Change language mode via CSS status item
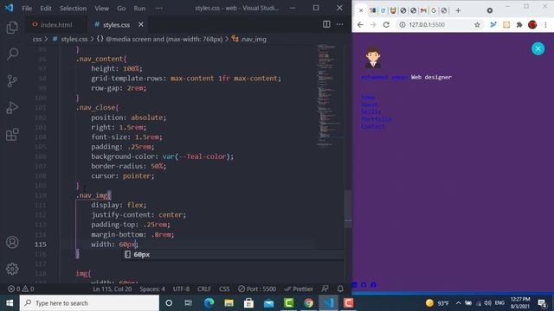The width and height of the screenshot is (554, 311). click(x=224, y=289)
